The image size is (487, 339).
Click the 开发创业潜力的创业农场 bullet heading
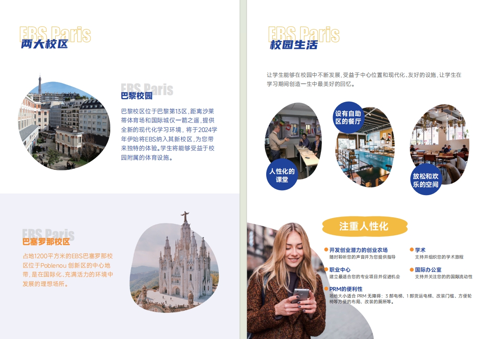point(358,250)
